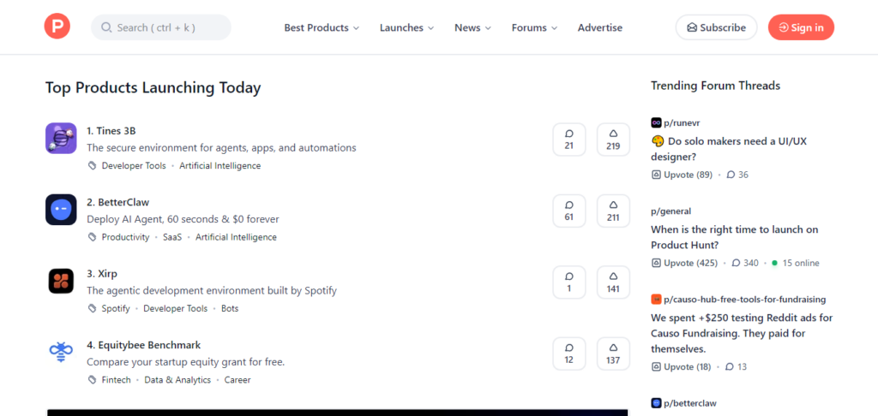Open 'We spent +$250 testing Reddit ads' thread
Screen dimensions: 878x416
(x=742, y=333)
